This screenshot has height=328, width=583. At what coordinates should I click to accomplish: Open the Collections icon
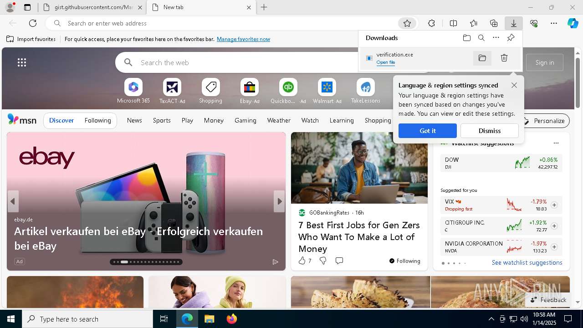click(494, 23)
